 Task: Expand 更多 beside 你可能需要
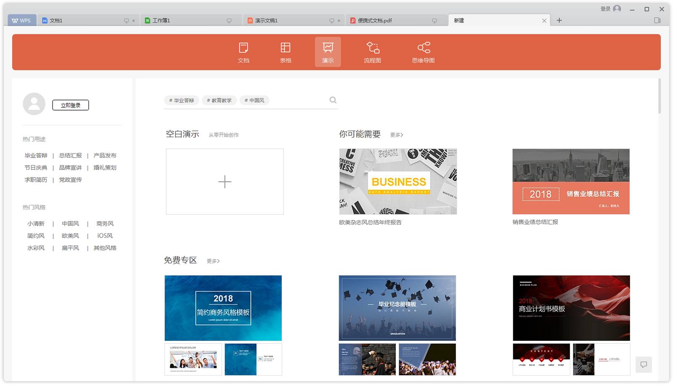click(397, 135)
